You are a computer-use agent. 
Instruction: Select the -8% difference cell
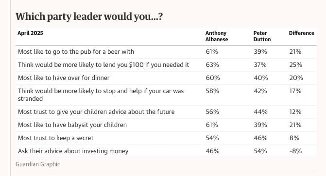pos(295,151)
